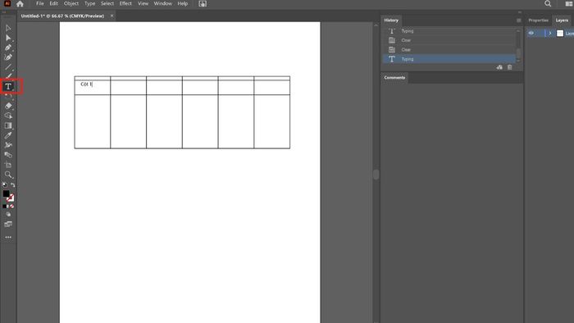Open Edit Toolbar three-dots button
This screenshot has width=574, height=323.
pyautogui.click(x=8, y=237)
